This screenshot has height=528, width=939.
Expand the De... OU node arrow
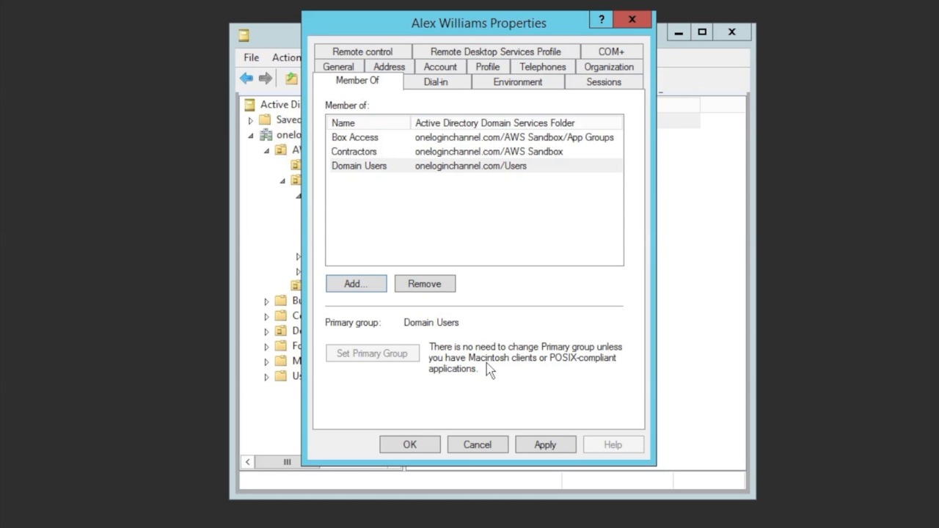267,331
